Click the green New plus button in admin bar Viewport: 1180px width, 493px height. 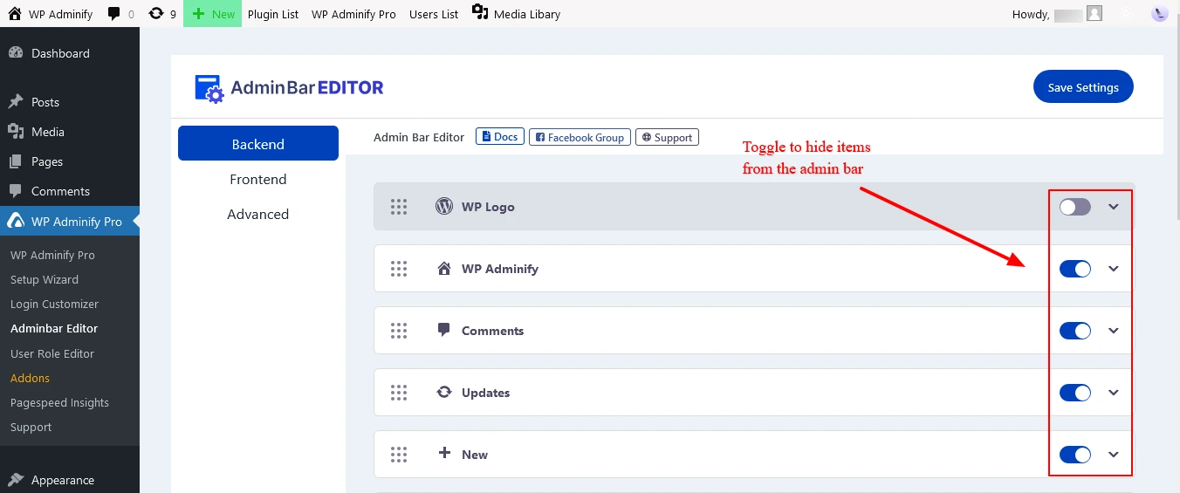click(x=213, y=14)
